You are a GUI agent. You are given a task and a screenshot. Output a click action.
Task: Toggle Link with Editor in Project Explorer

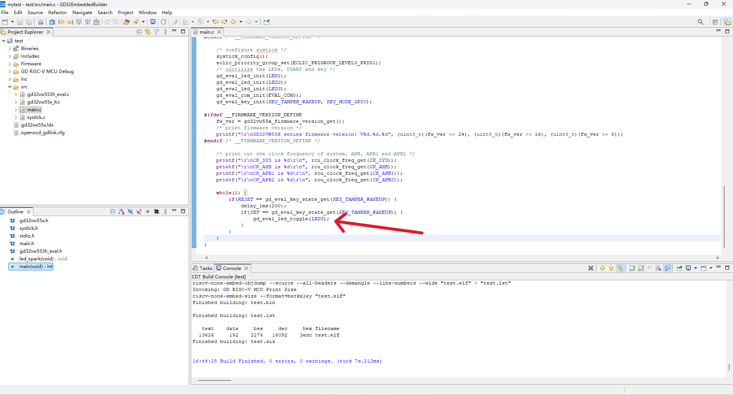tap(148, 32)
